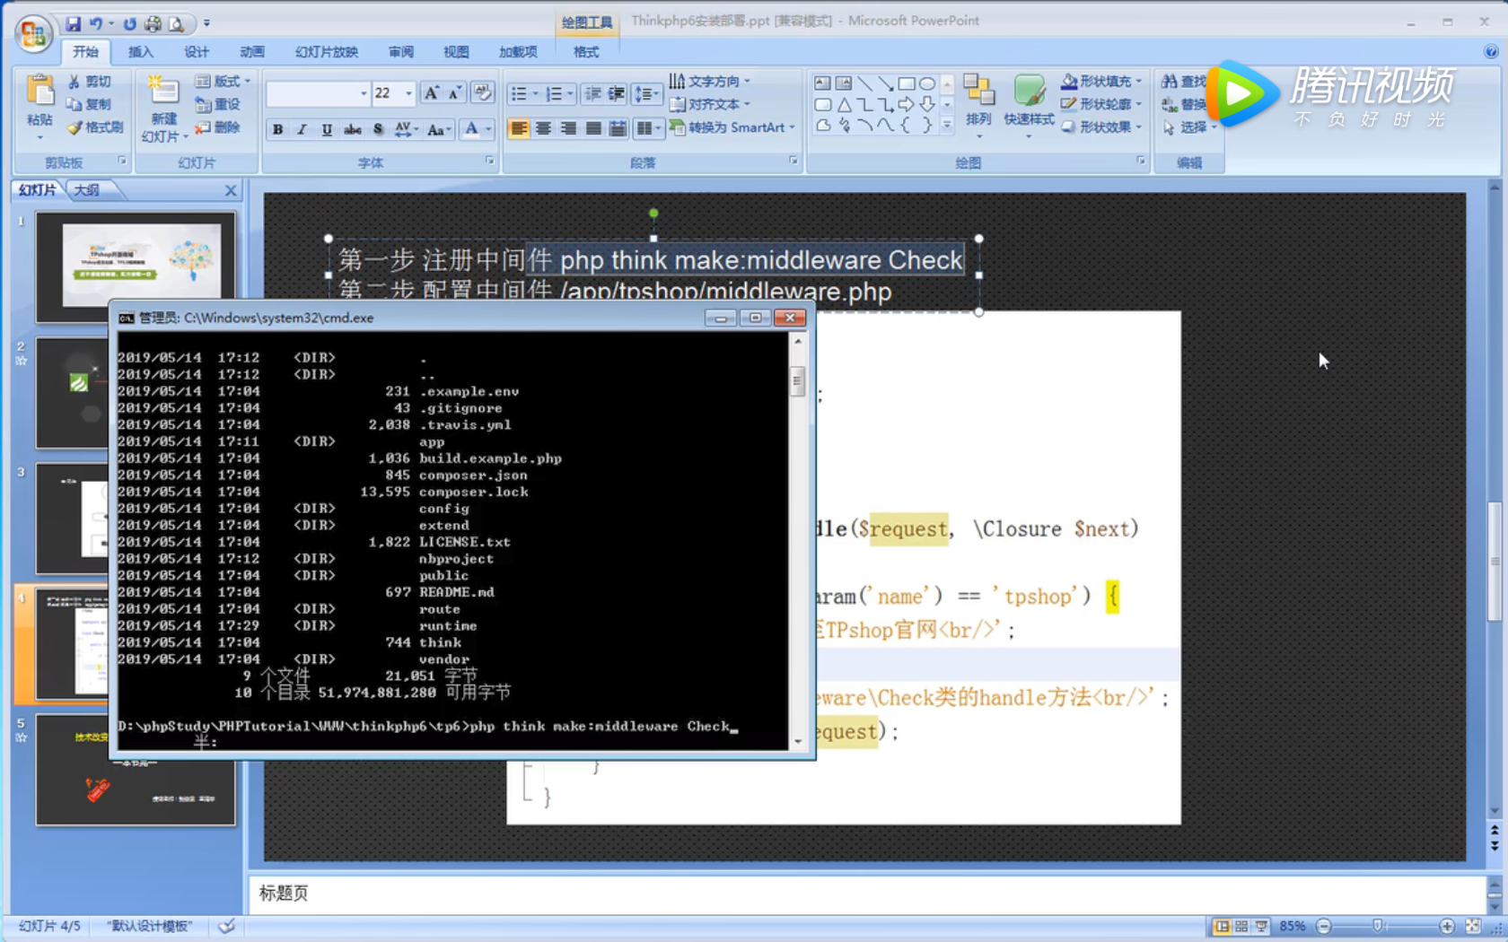This screenshot has height=942, width=1508.
Task: Click in the notes pane (标题页)
Action: click(866, 894)
